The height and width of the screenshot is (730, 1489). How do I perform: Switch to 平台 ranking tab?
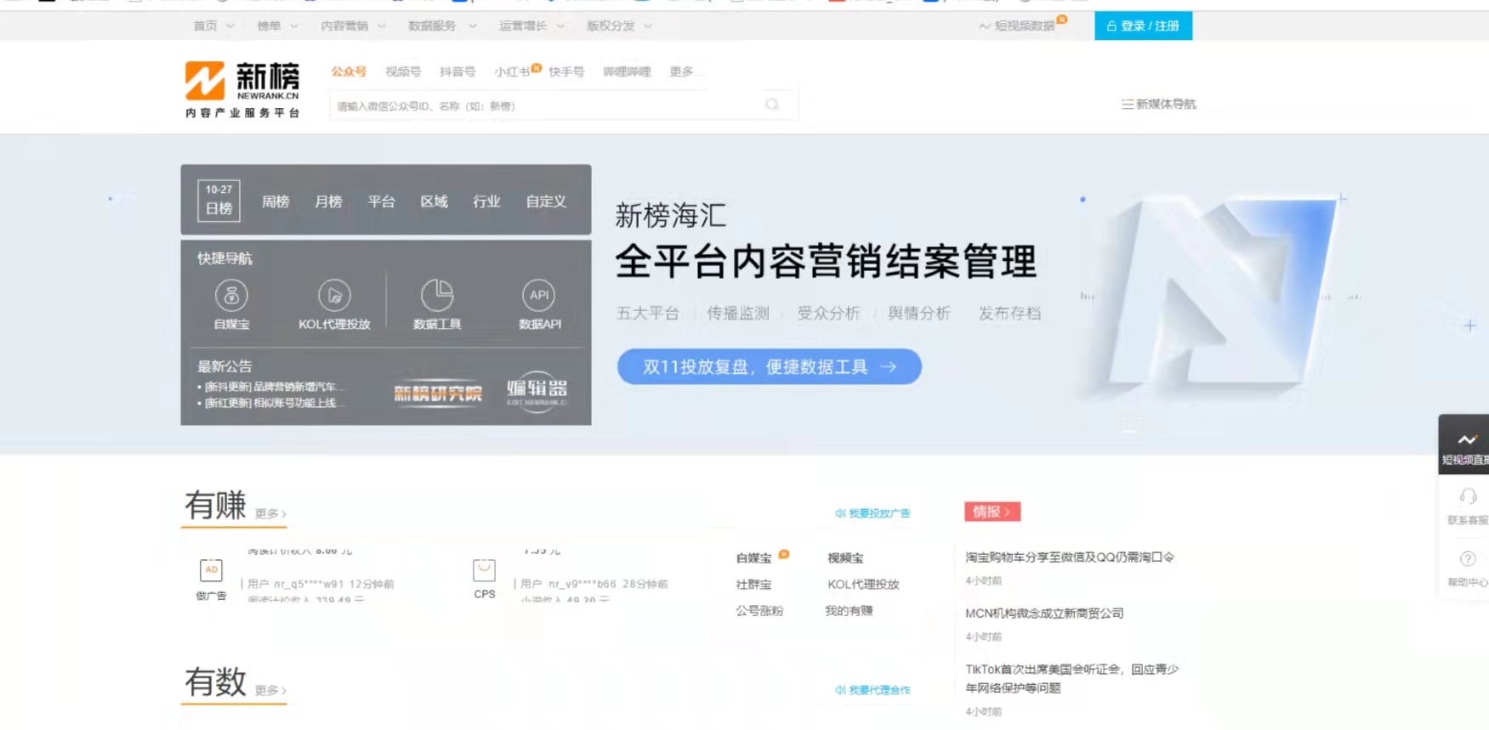click(381, 201)
